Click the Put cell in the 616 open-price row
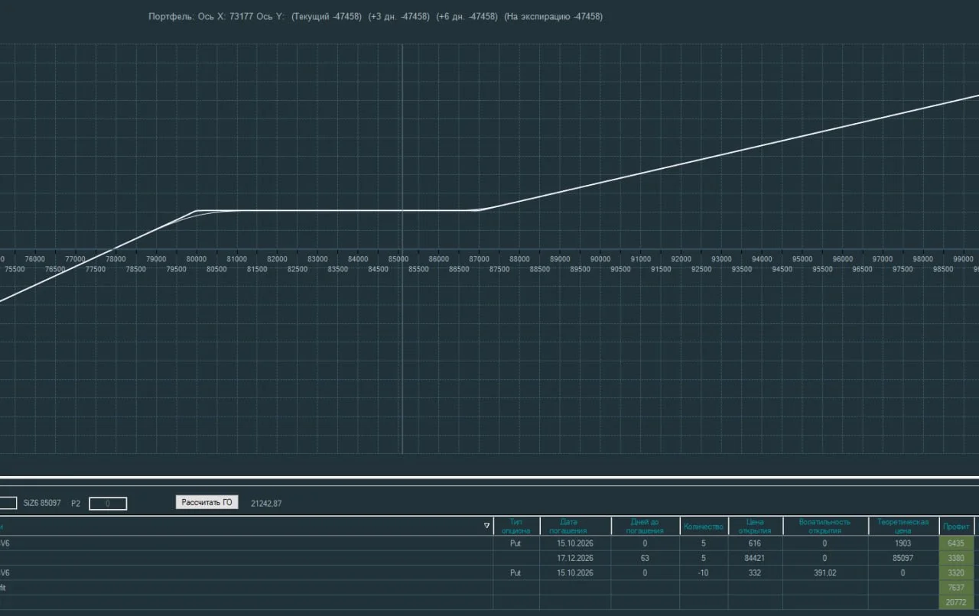The height and width of the screenshot is (616, 979). tap(516, 543)
